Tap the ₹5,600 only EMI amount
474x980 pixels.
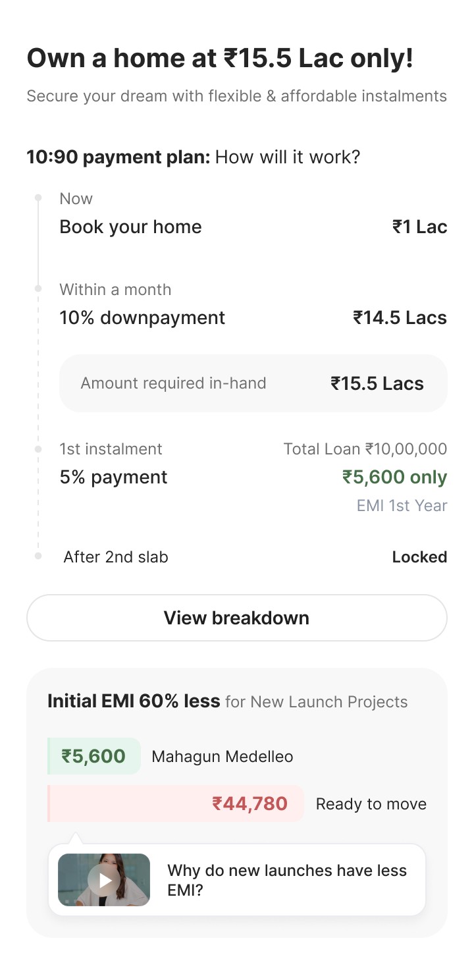pos(394,477)
